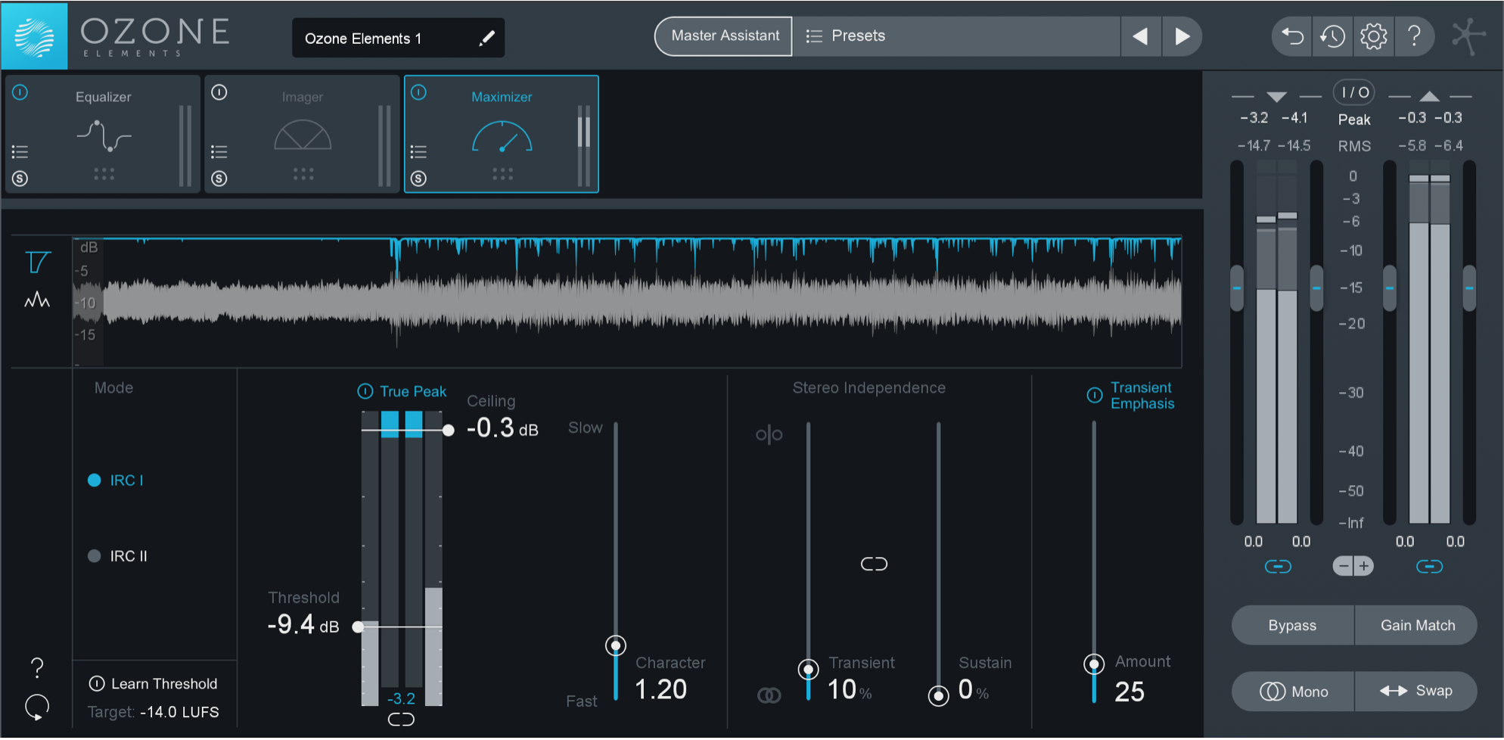Select IRC II mode
The height and width of the screenshot is (740, 1504).
point(117,556)
